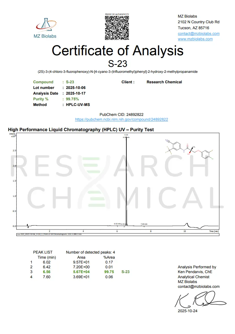Click the Proof of Authenticity QR code

(117, 28)
